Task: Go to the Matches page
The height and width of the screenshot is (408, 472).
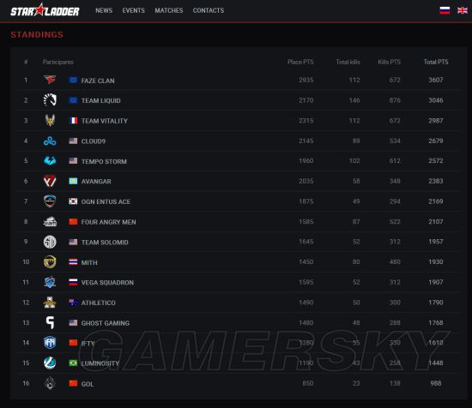Action: click(x=169, y=10)
